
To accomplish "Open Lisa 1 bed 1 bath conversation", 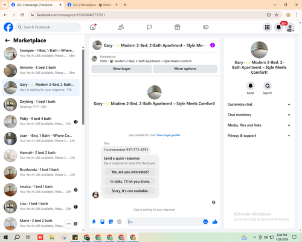I will coord(41,207).
